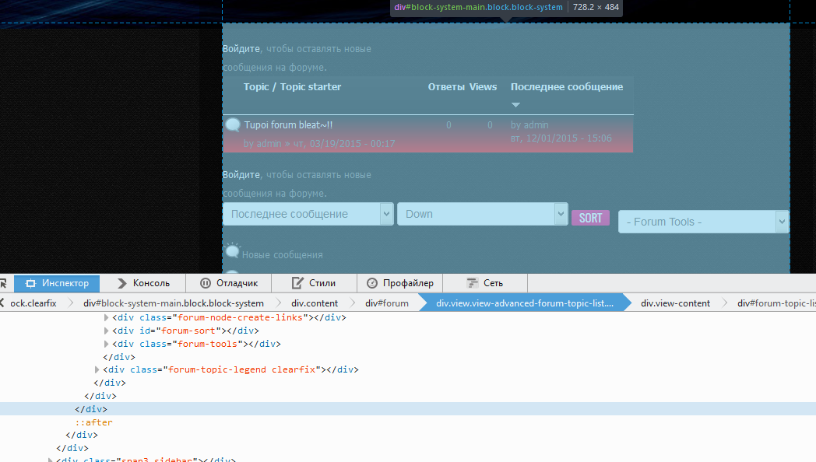This screenshot has width=816, height=462.
Task: Click the Последнее сообщение column header
Action: coord(567,87)
